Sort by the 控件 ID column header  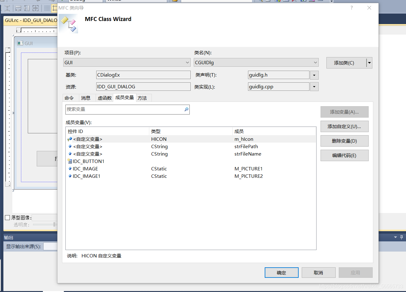point(107,131)
